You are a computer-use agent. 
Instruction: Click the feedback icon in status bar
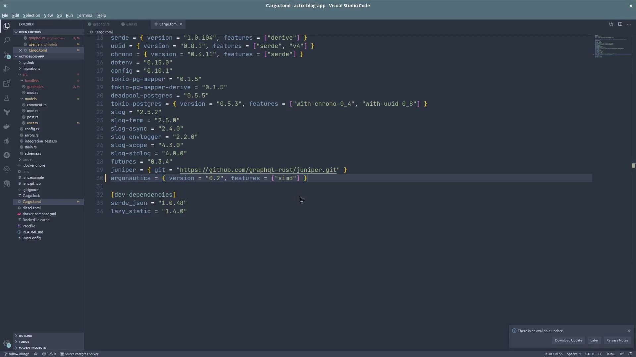pyautogui.click(x=622, y=354)
